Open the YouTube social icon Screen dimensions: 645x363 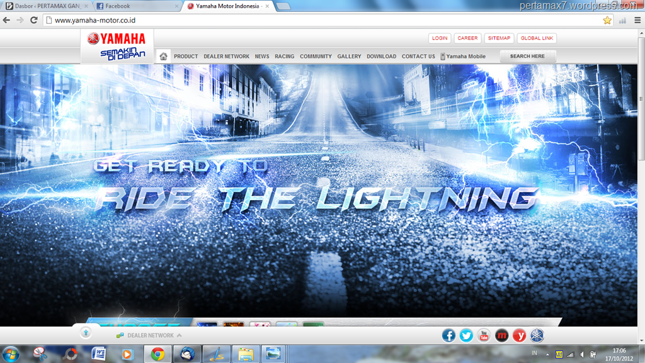coord(484,335)
